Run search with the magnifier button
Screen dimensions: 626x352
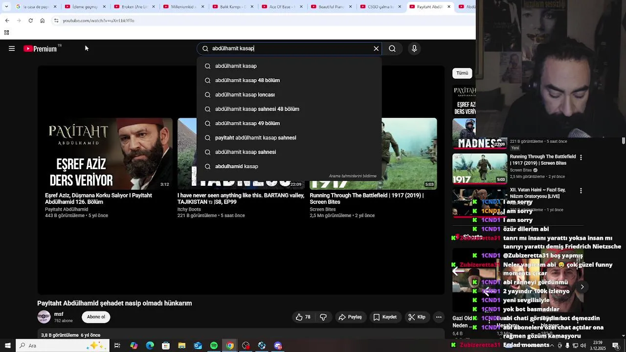click(392, 48)
